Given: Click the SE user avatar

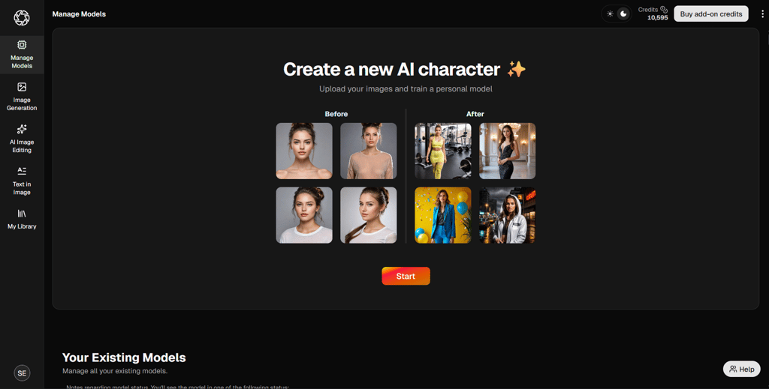Looking at the screenshot, I should pyautogui.click(x=22, y=373).
